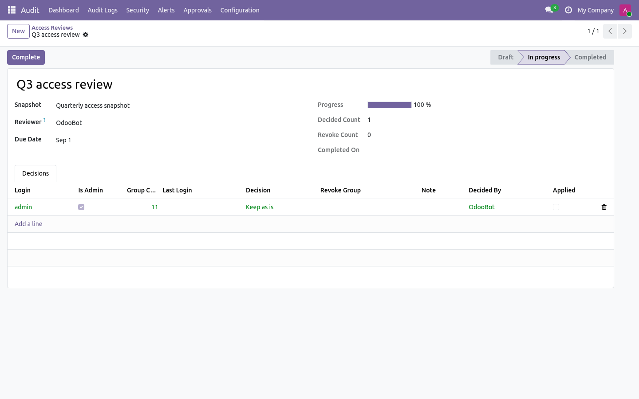Open the Dashboard menu
This screenshot has height=399, width=639.
[63, 10]
